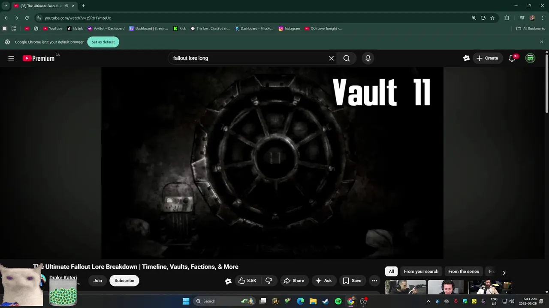
Task: Click the Create button
Action: pos(487,58)
